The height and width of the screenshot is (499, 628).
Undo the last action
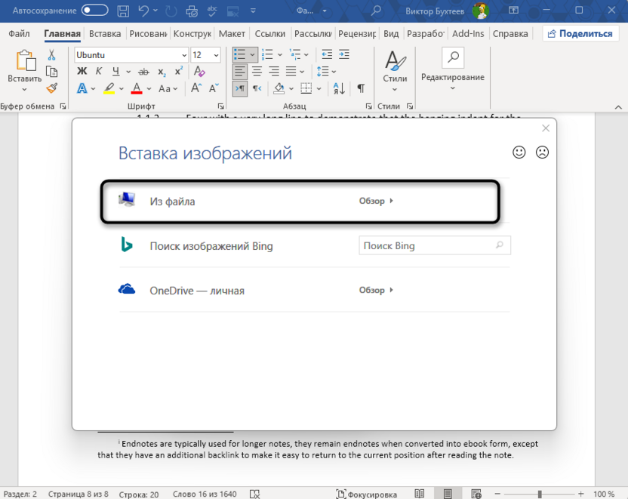(143, 11)
